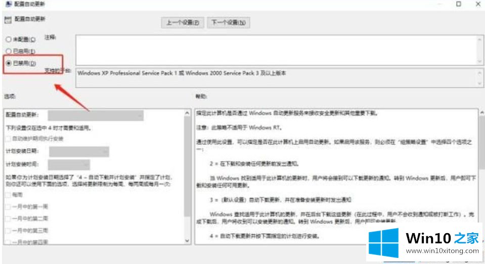Maximize the 配置自动更新 window
This screenshot has height=264, width=485.
coord(459,4)
